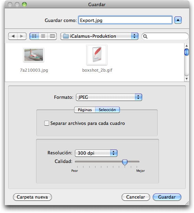Select the 7a210003.jpg thumbnail

click(x=34, y=55)
